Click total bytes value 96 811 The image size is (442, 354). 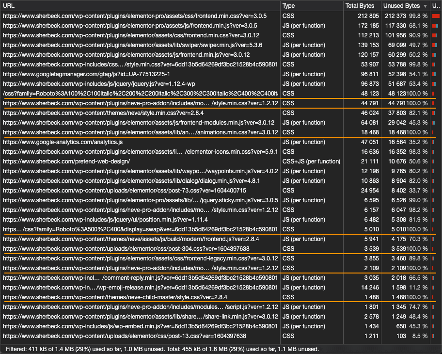click(x=370, y=74)
